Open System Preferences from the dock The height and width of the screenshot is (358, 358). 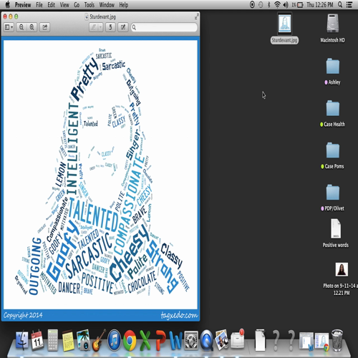pos(191,341)
